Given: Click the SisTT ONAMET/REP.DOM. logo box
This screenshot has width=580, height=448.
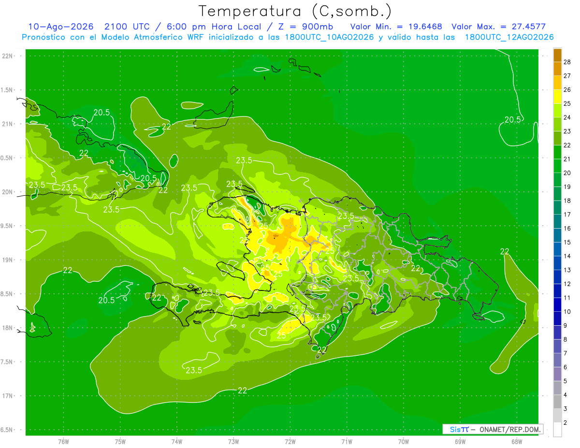Looking at the screenshot, I should point(493,429).
